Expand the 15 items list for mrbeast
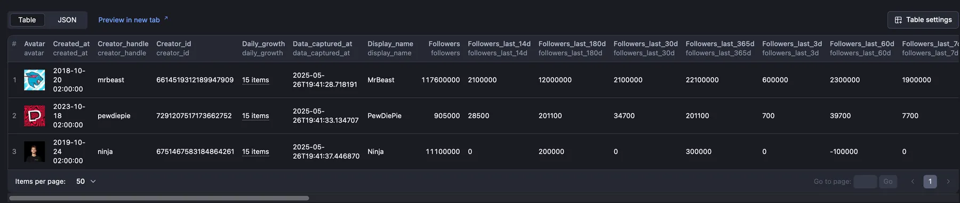The height and width of the screenshot is (203, 960). pyautogui.click(x=255, y=80)
